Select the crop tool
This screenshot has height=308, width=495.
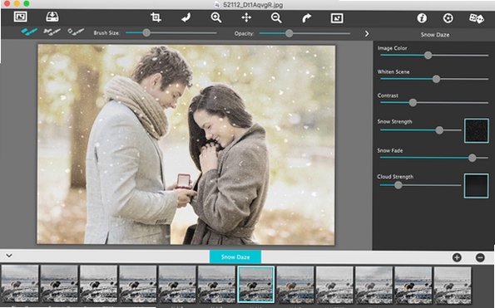click(x=156, y=17)
